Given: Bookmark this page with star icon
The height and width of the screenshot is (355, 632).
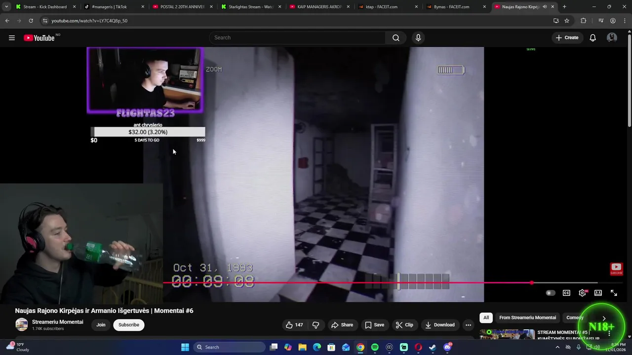Looking at the screenshot, I should point(567,21).
